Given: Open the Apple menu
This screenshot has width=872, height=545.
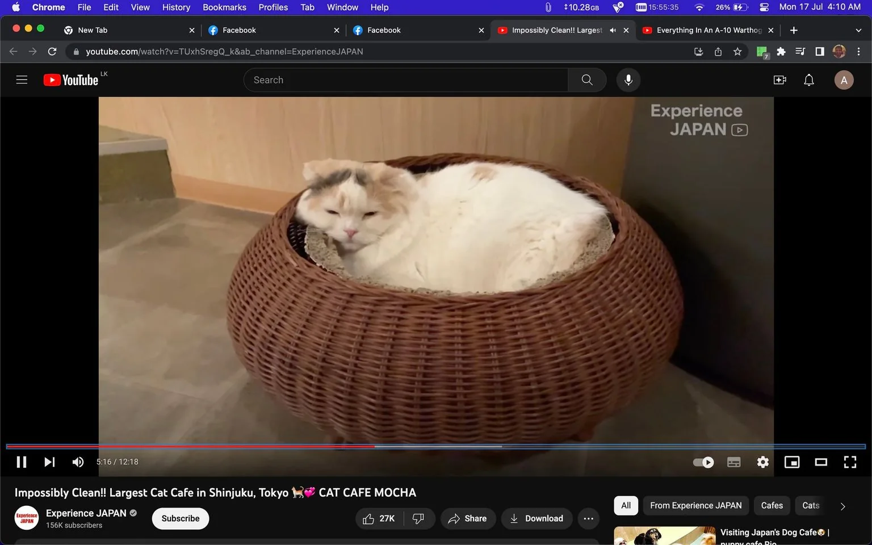Looking at the screenshot, I should click(16, 7).
